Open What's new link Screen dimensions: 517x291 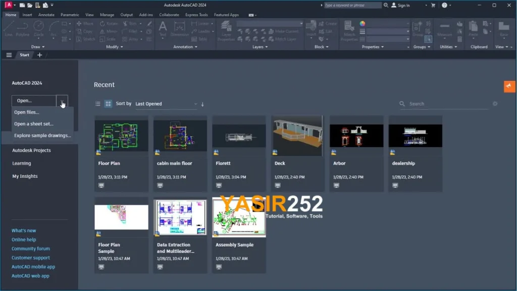(x=24, y=230)
